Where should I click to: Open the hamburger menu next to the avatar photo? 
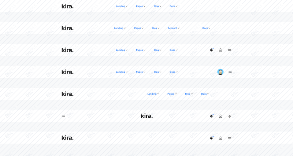(230, 72)
